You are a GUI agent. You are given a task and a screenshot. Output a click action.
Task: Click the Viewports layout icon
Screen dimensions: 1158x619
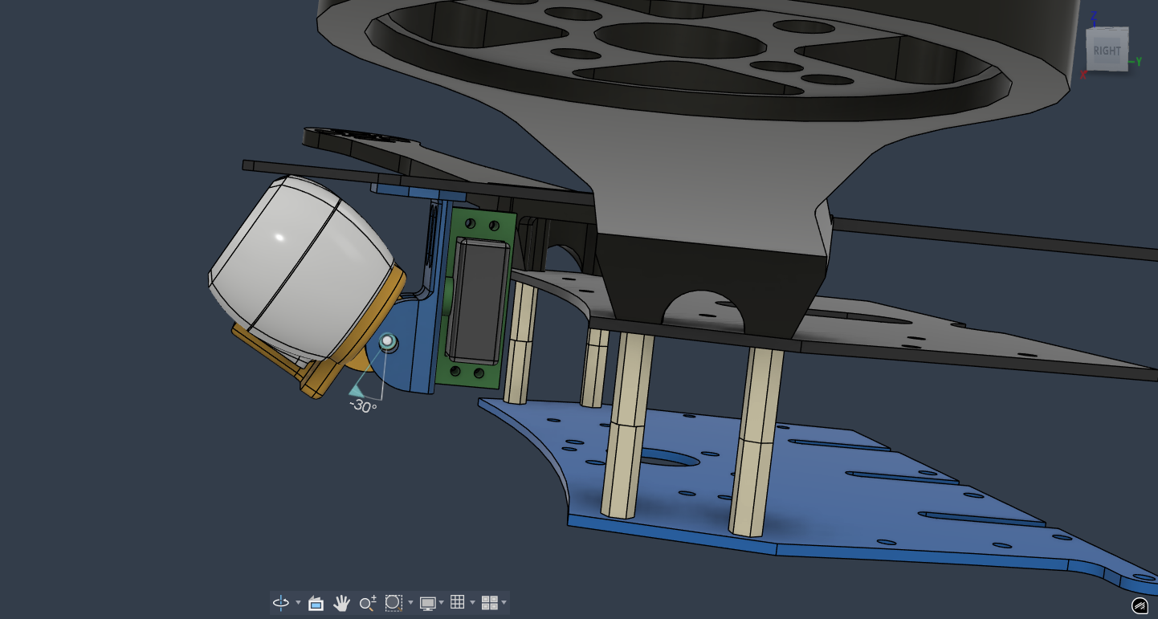[488, 603]
